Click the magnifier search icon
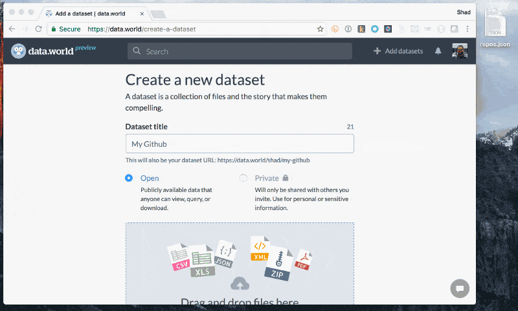The width and height of the screenshot is (518, 311). (x=137, y=51)
